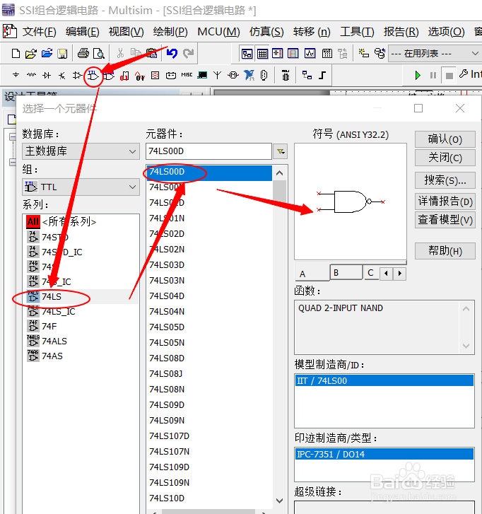
Task: Select component 74LS08J in list
Action: coord(209,374)
